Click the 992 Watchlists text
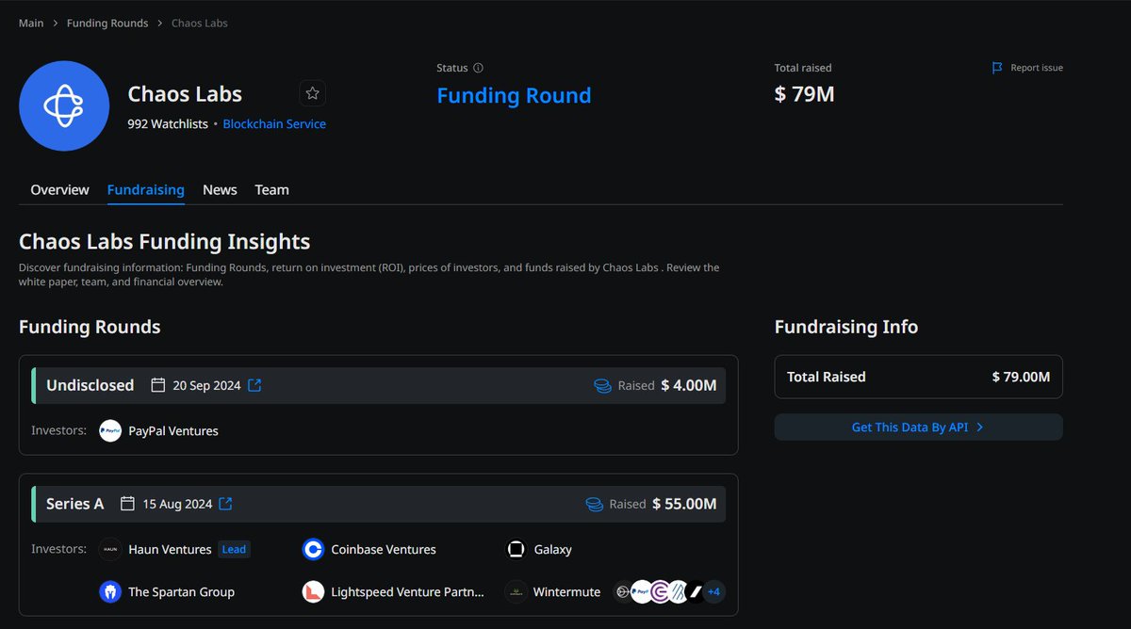The image size is (1131, 629). [168, 123]
